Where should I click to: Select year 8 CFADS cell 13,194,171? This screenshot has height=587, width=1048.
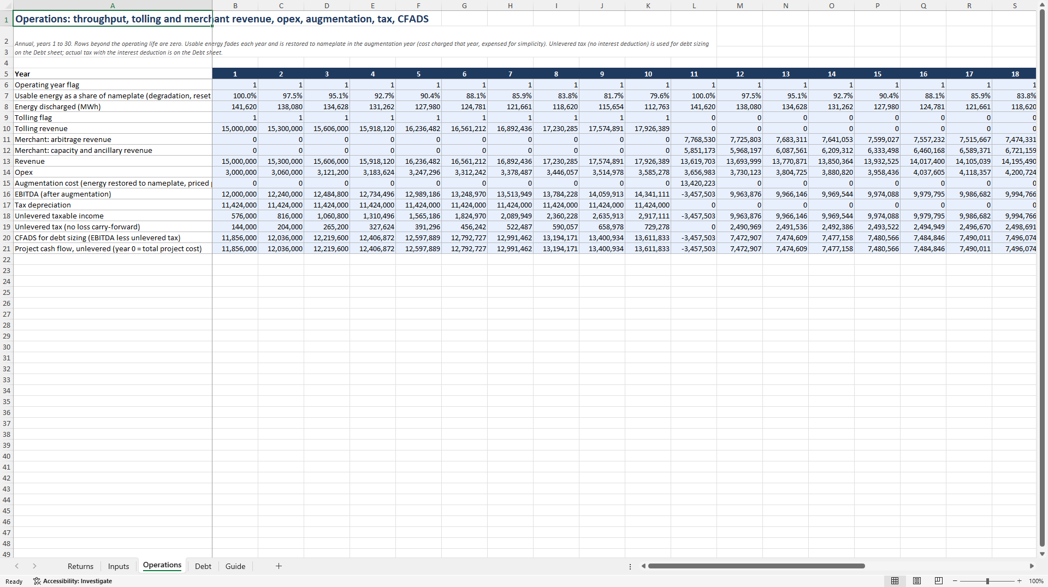(x=556, y=238)
